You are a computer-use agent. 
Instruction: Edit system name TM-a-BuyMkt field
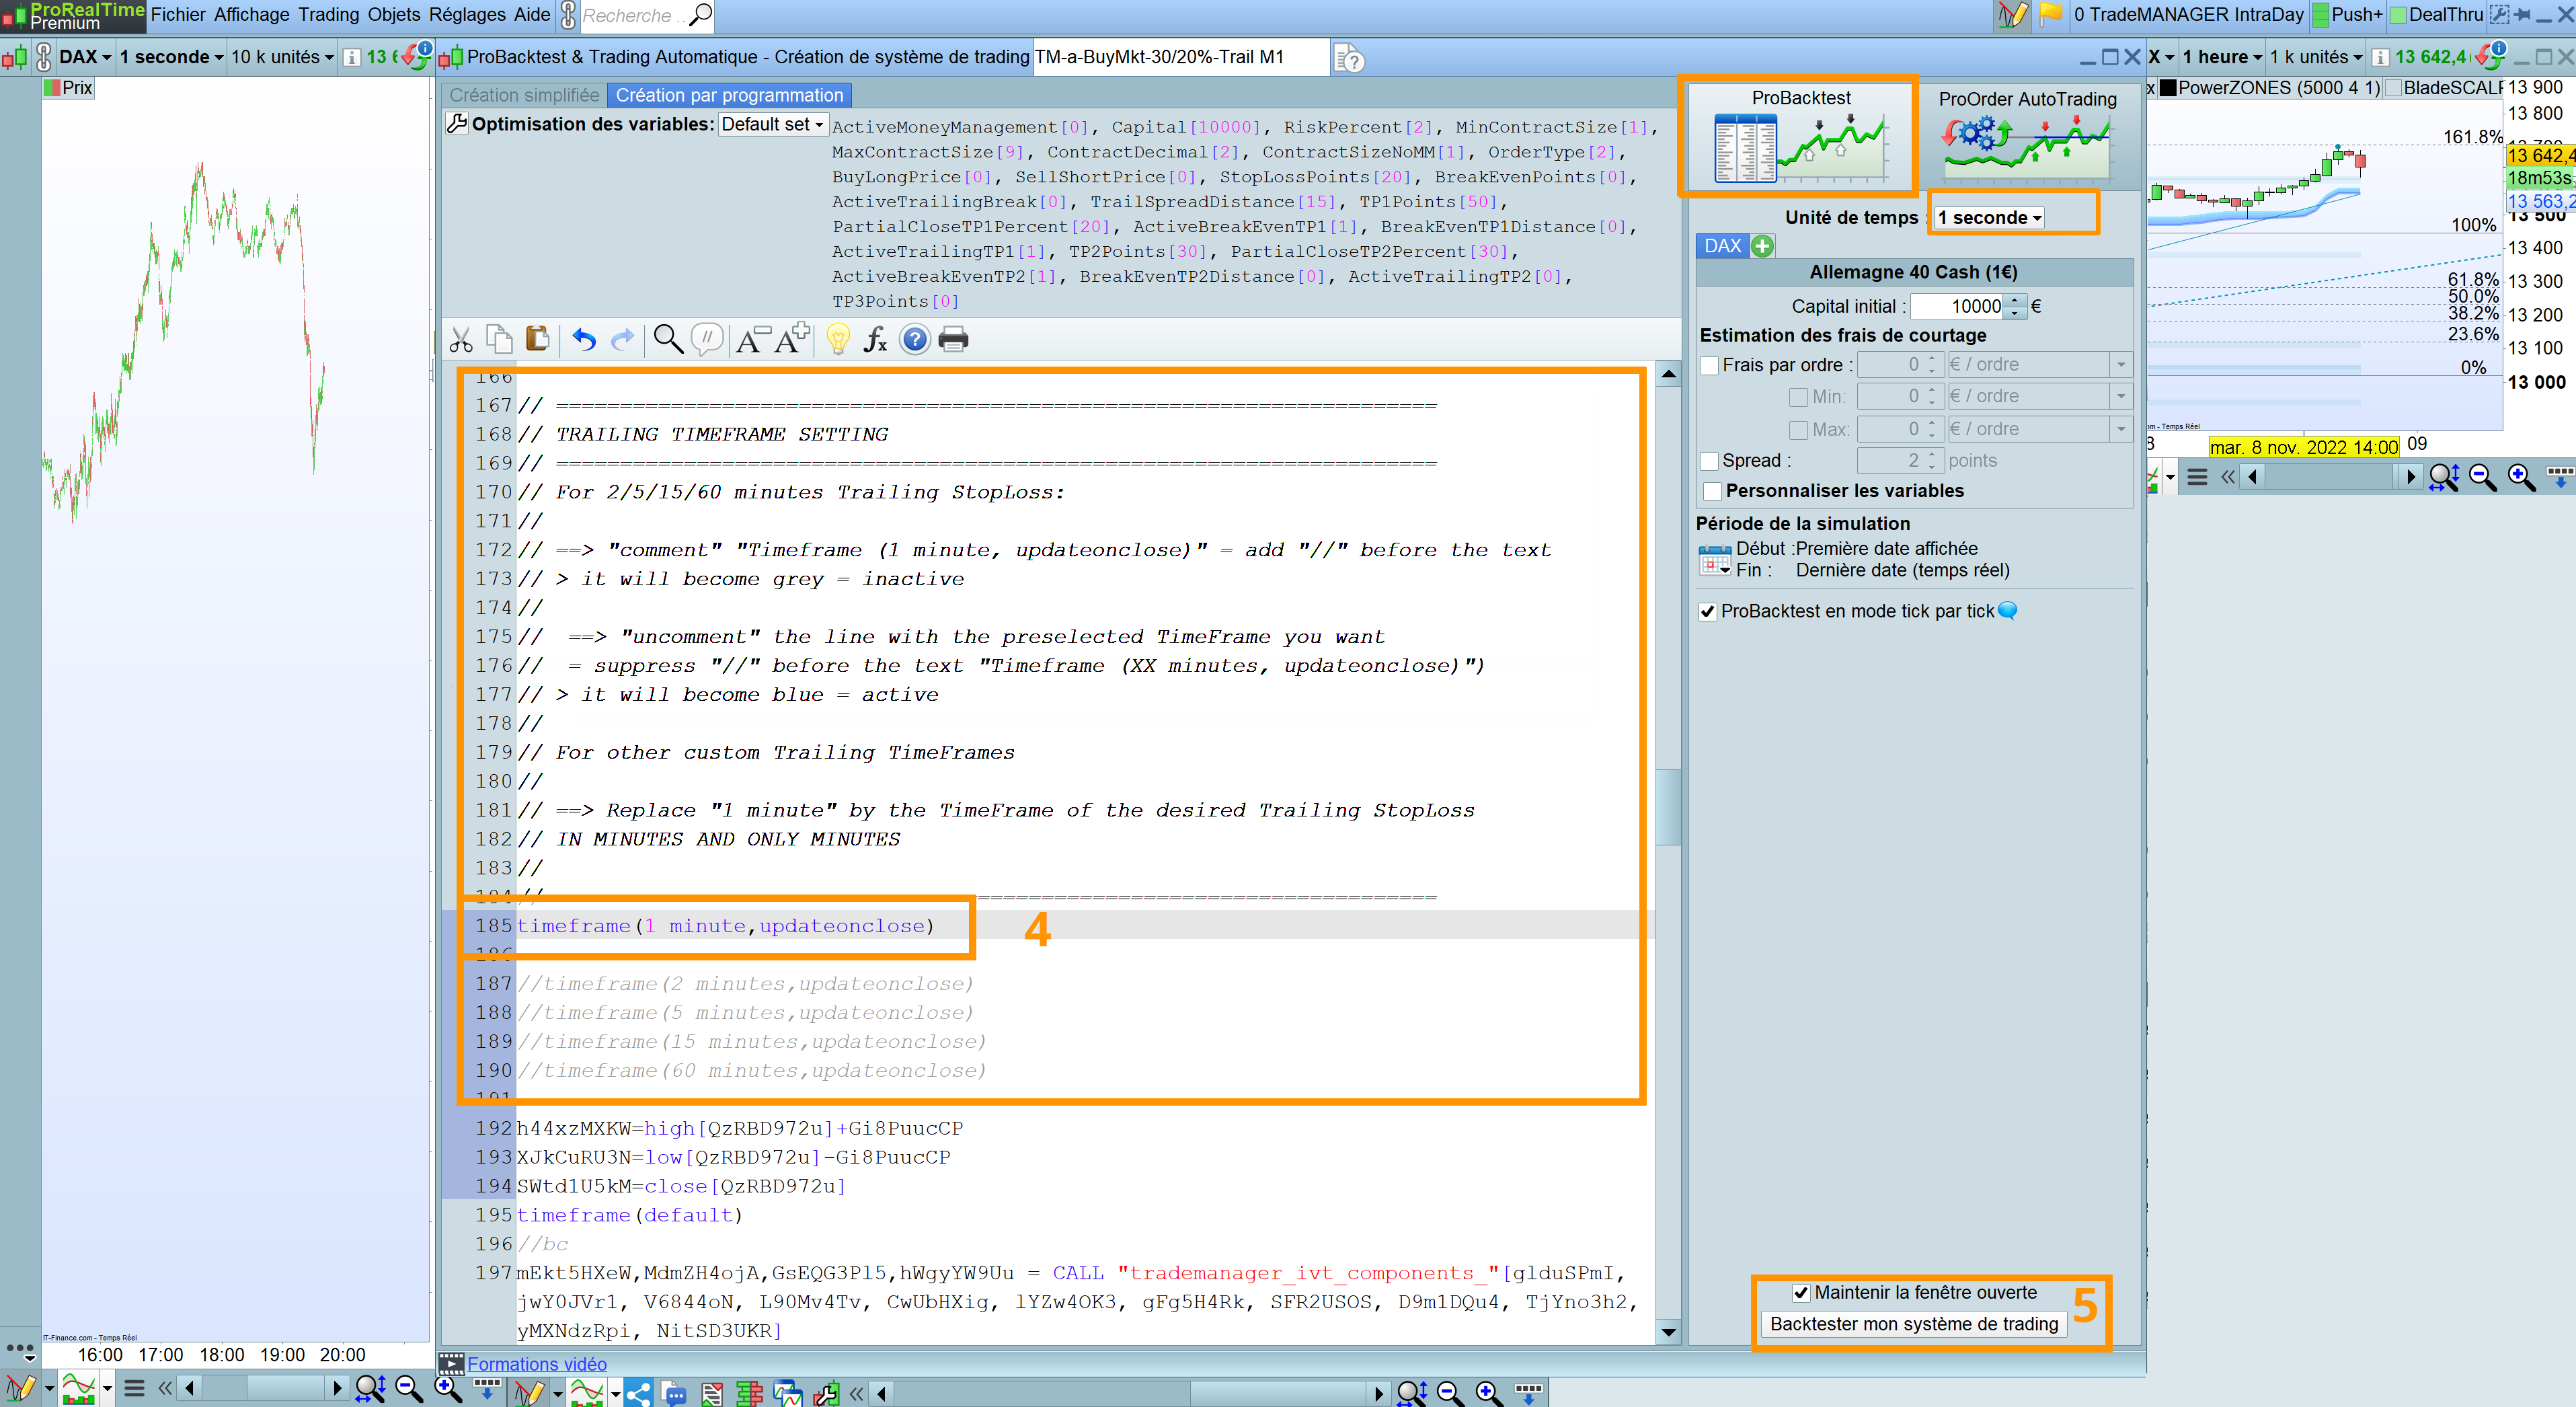[1181, 57]
